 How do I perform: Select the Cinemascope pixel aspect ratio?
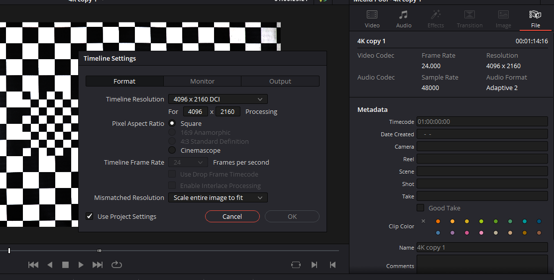click(172, 150)
